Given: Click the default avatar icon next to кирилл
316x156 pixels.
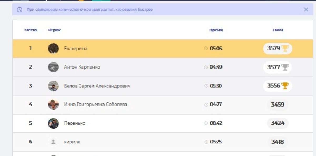Looking at the screenshot, I should click(53, 142).
